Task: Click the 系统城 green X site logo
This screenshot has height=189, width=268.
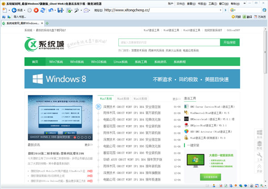Action: pyautogui.click(x=44, y=44)
